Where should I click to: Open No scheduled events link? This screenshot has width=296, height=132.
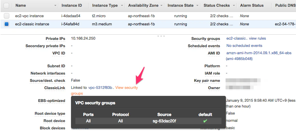pyautogui.click(x=244, y=45)
